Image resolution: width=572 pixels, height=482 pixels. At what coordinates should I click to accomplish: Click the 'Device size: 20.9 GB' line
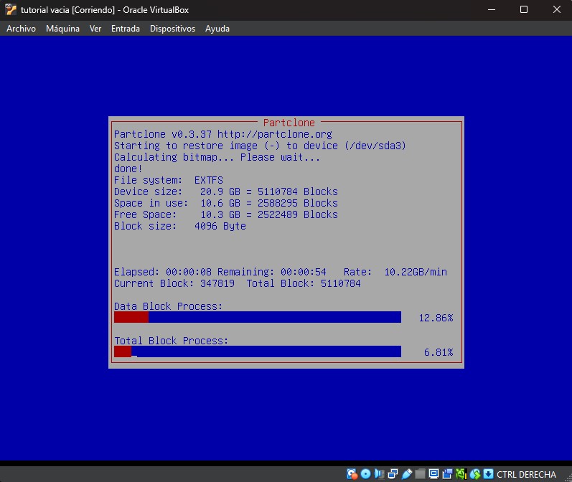(x=226, y=192)
